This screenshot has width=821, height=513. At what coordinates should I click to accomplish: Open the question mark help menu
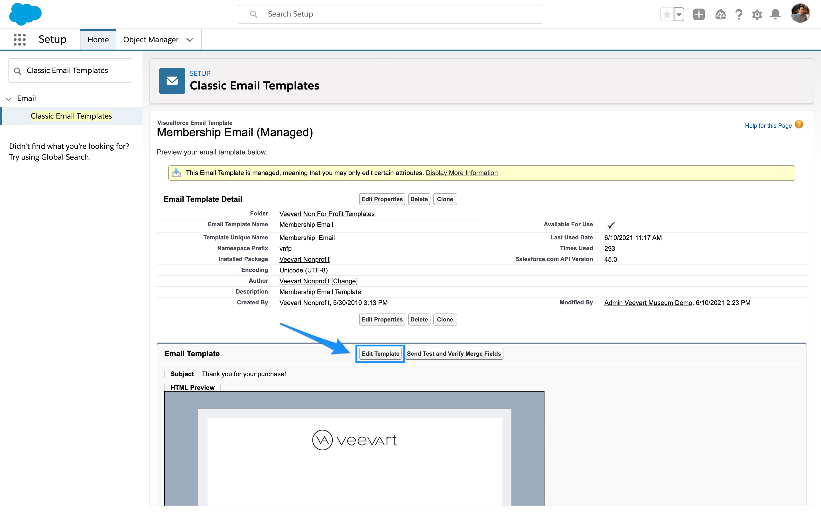pyautogui.click(x=739, y=14)
